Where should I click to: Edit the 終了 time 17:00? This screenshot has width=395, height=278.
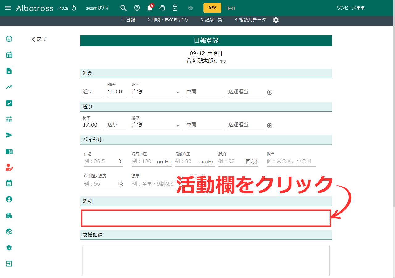tap(93, 125)
